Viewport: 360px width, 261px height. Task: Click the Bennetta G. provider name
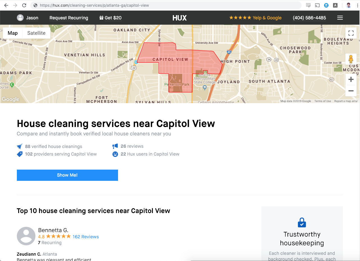point(53,230)
